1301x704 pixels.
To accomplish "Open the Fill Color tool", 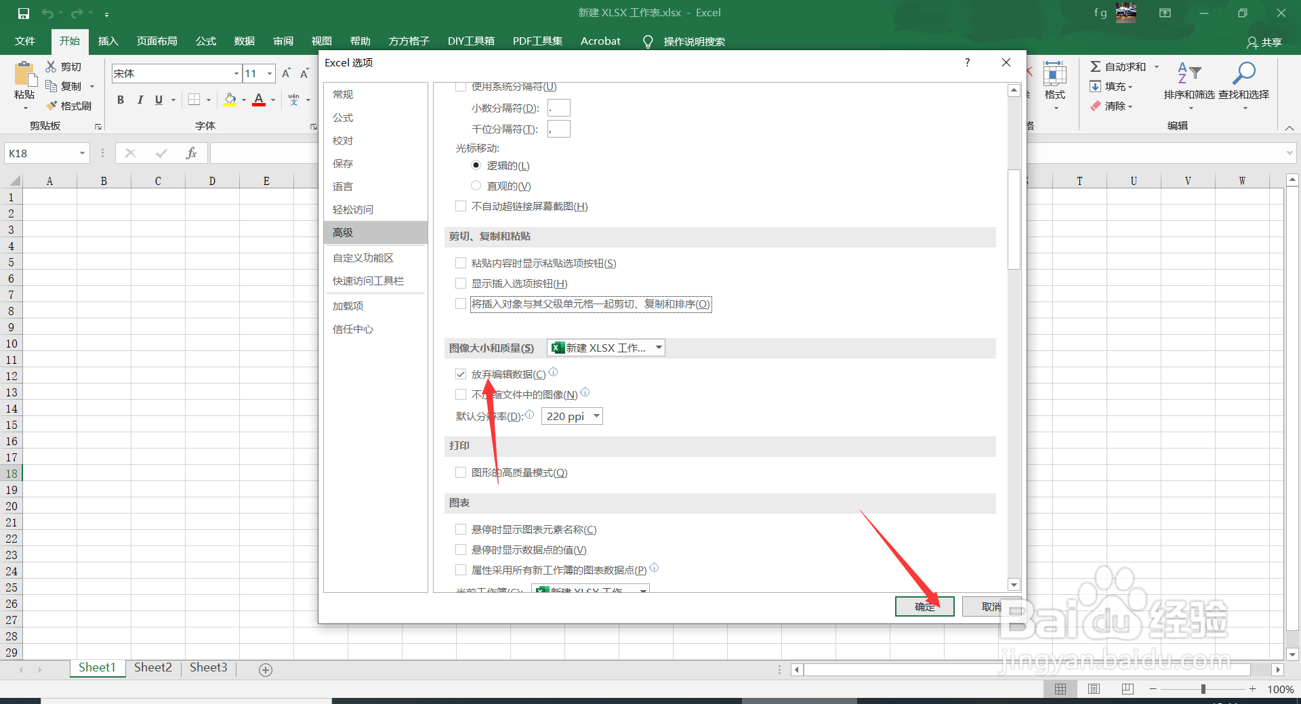I will [231, 100].
